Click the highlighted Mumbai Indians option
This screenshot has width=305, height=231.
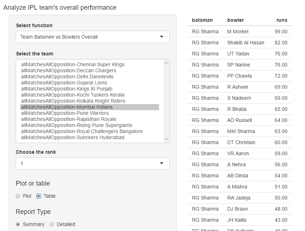tap(67, 107)
